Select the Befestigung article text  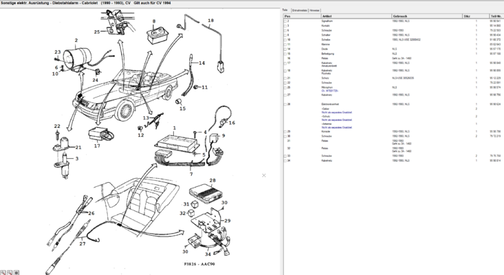(x=328, y=54)
